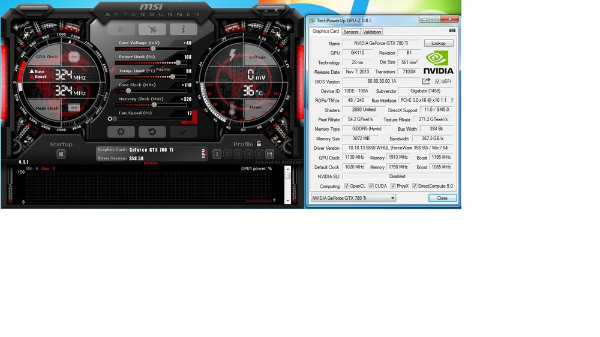Click the GPU chip icon on clock gauge

tap(74, 56)
